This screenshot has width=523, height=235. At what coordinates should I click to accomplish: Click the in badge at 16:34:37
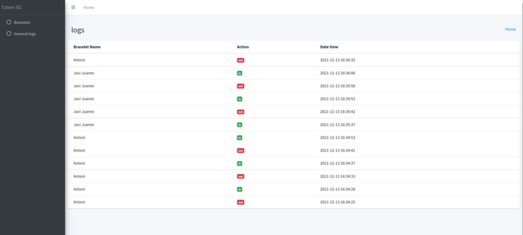[239, 163]
